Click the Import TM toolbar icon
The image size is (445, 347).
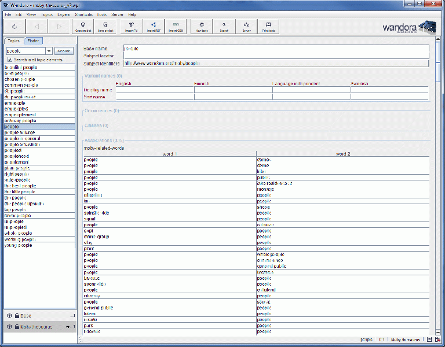point(131,26)
